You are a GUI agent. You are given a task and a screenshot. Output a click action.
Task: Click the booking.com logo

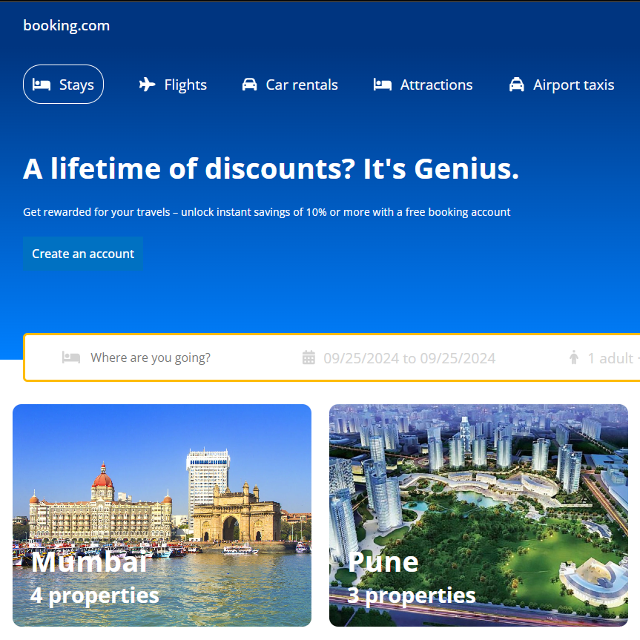click(67, 26)
